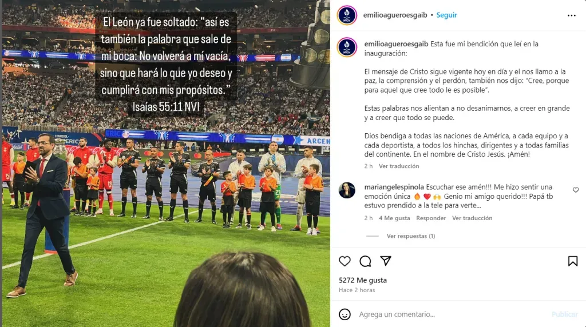This screenshot has width=586, height=327.
Task: View the 4 Me gusta on the comment
Action: 394,218
